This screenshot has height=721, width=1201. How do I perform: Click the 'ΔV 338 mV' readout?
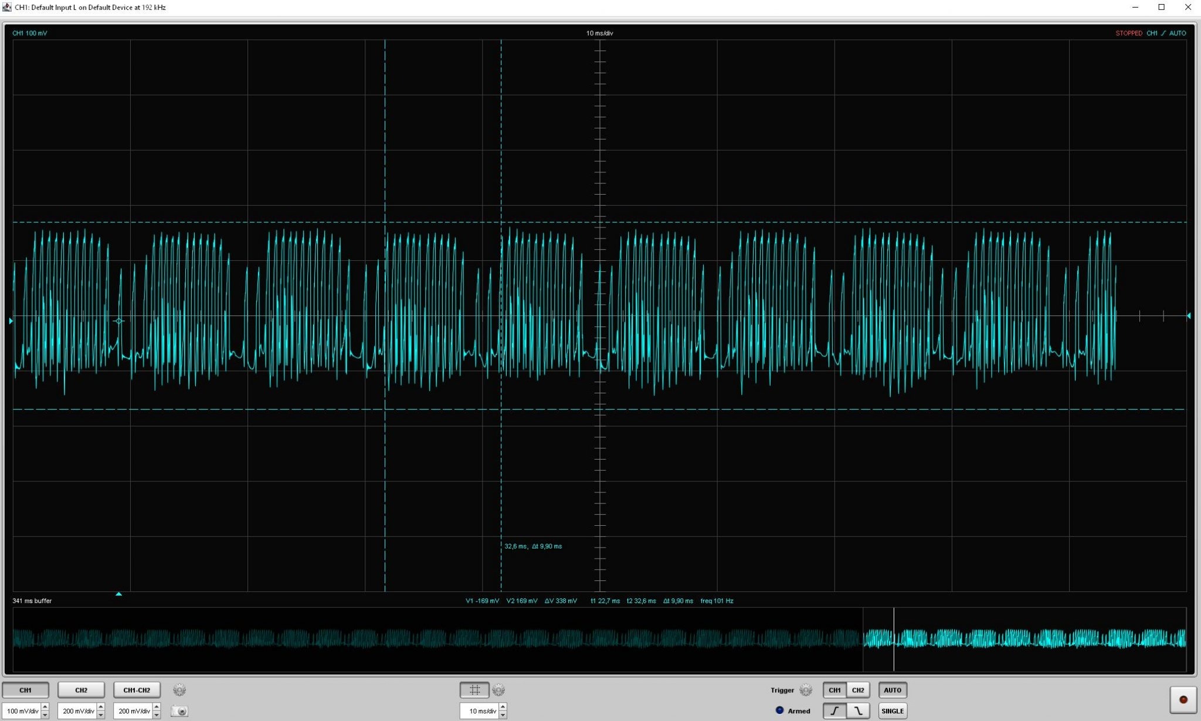point(561,601)
